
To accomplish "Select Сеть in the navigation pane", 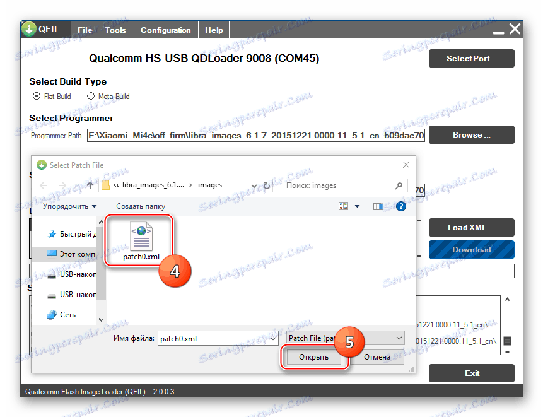I will coord(61,314).
